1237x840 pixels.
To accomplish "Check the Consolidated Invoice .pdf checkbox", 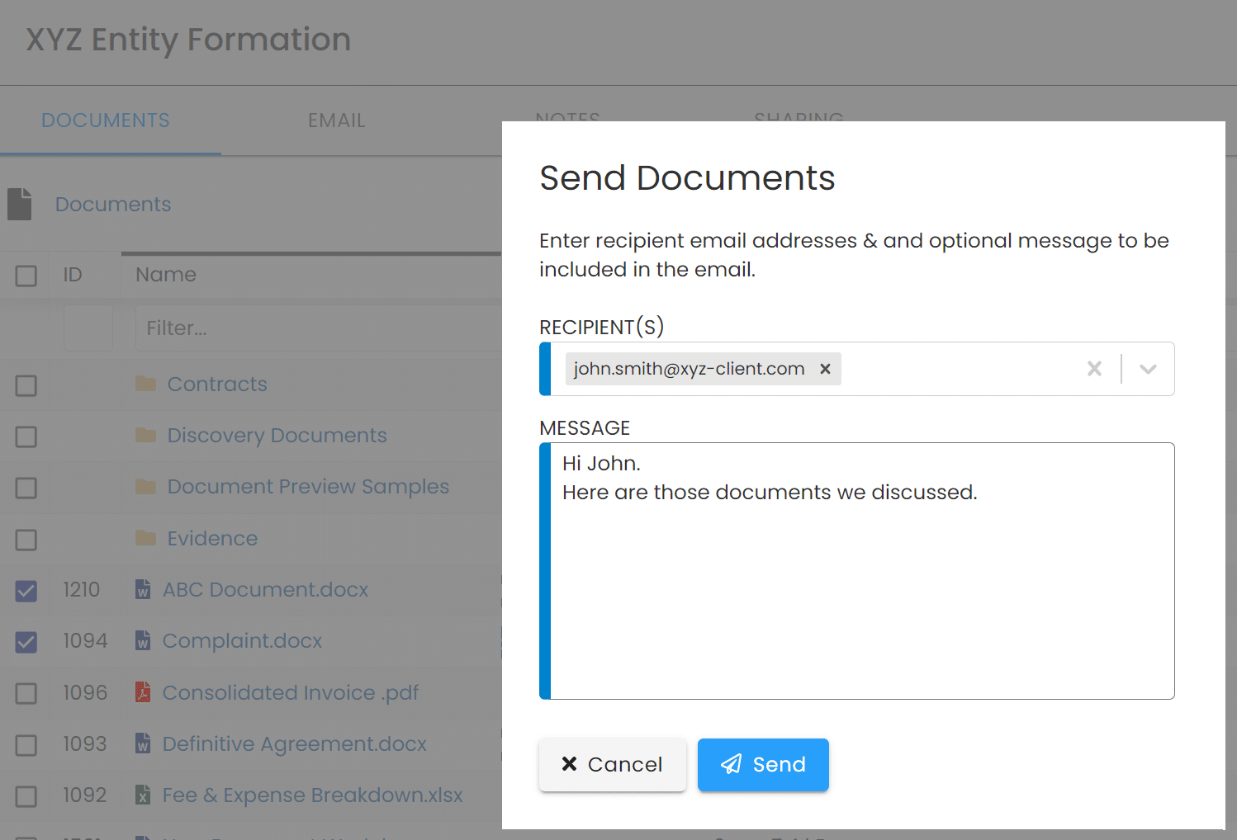I will point(26,693).
